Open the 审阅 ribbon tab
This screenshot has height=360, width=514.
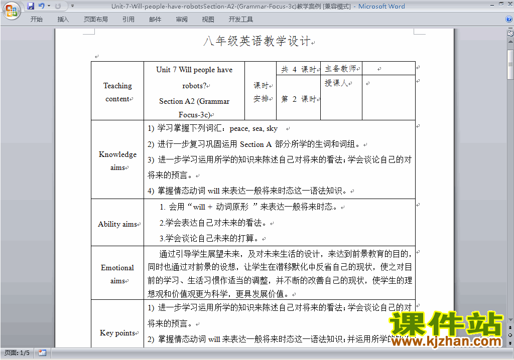pos(182,20)
